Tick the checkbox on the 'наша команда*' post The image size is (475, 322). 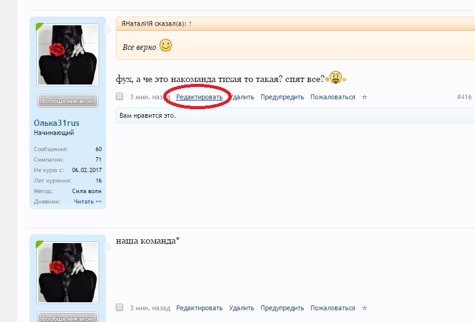coord(120,307)
